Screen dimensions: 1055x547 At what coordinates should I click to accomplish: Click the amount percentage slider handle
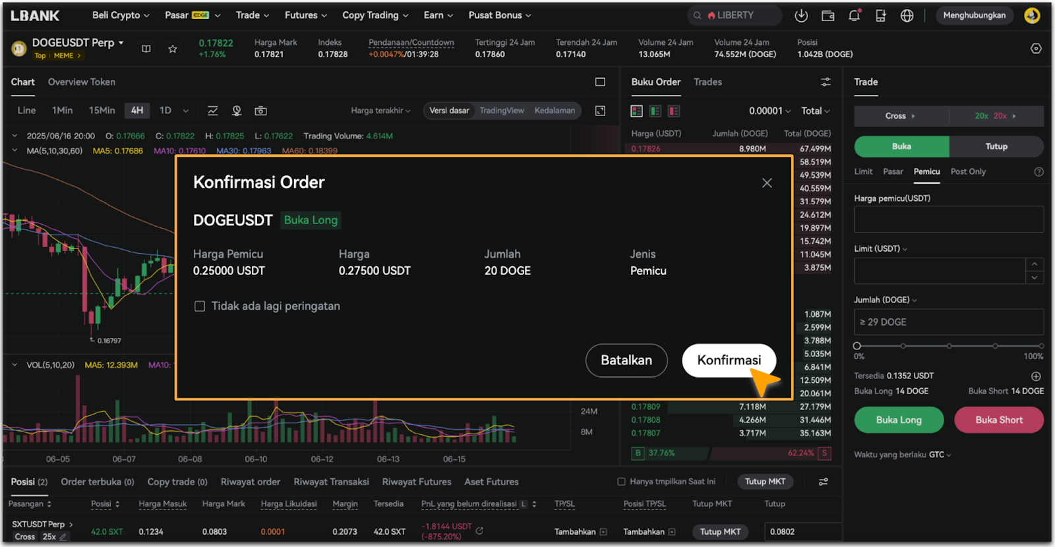point(857,346)
